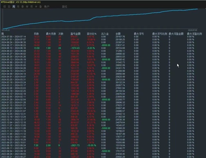Click the 最大手数 column header

pyautogui.click(x=51, y=34)
